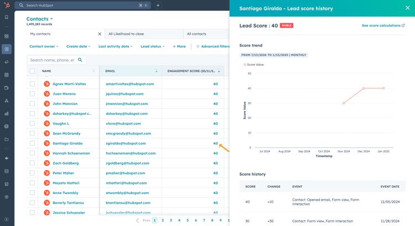Check the box for Juan Moreno
Viewport: 415px width, 226px height.
[x=32, y=93]
